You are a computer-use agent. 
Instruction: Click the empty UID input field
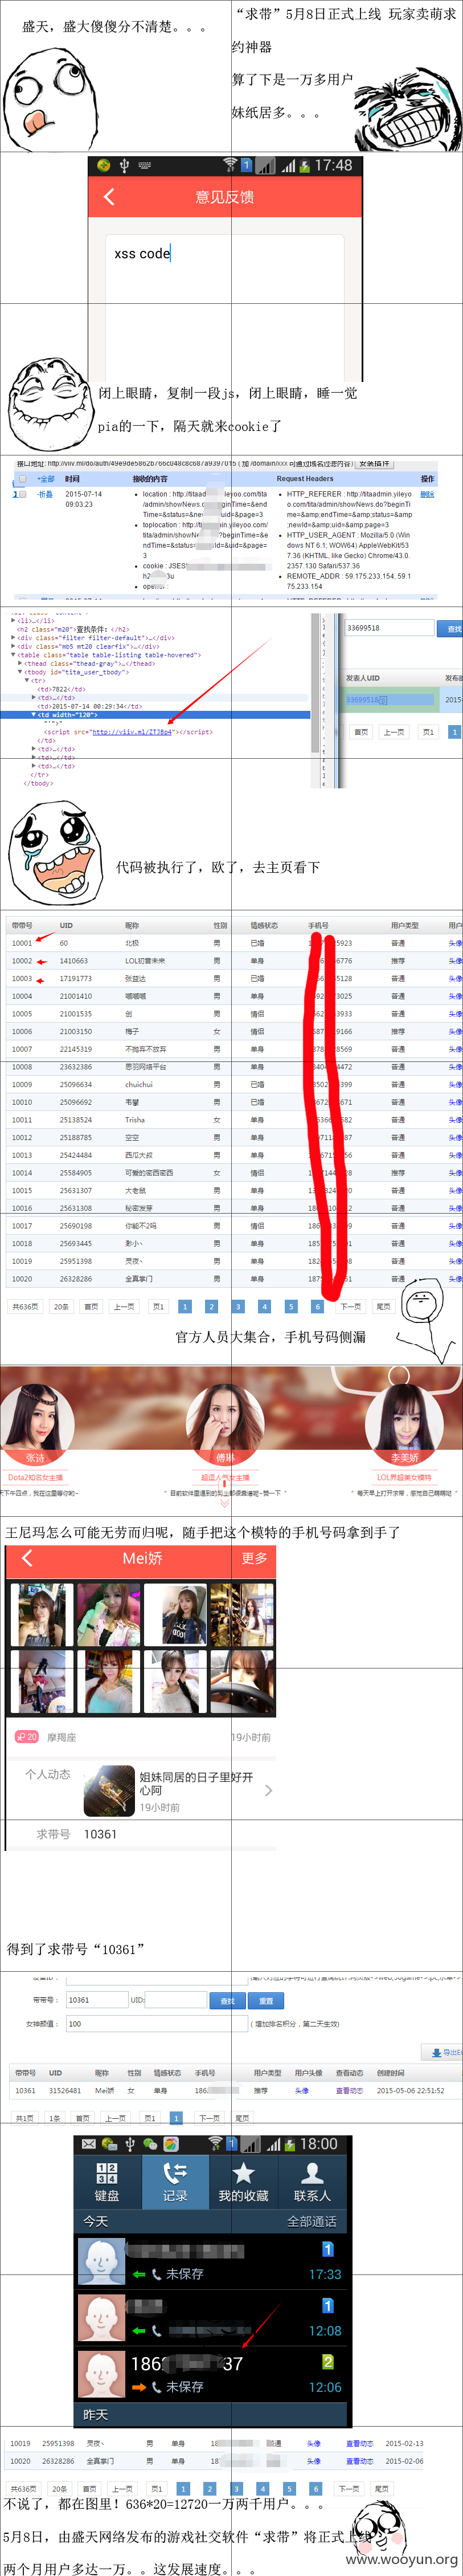(176, 2000)
